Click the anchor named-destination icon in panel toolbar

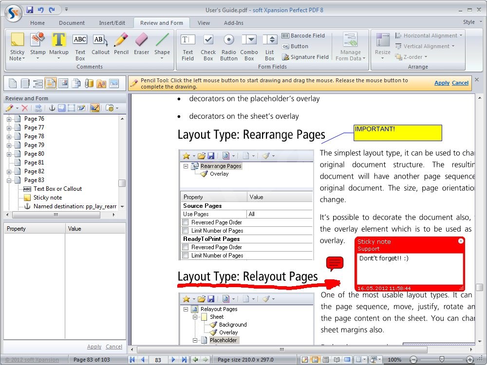[x=52, y=108]
